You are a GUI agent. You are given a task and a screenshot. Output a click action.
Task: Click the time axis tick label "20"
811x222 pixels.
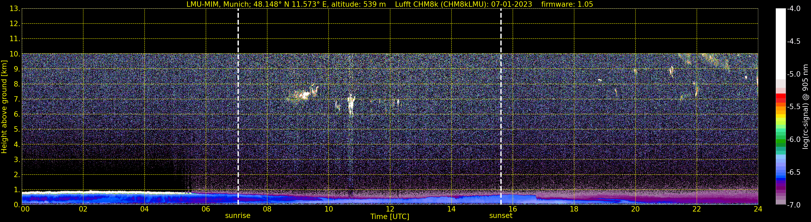pyautogui.click(x=635, y=209)
